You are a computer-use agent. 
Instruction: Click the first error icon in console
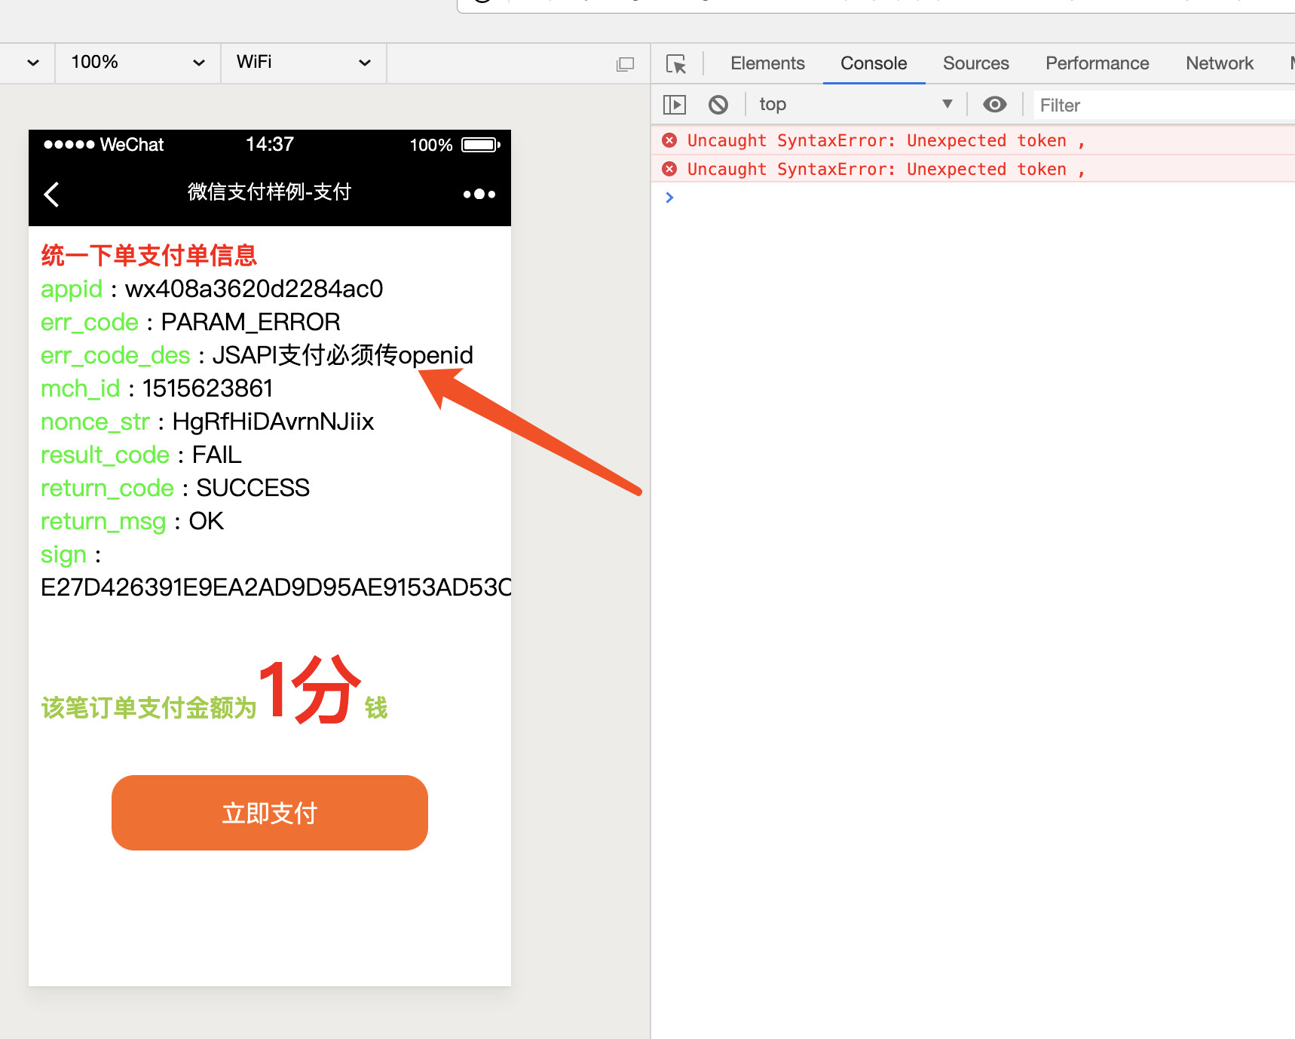click(669, 140)
